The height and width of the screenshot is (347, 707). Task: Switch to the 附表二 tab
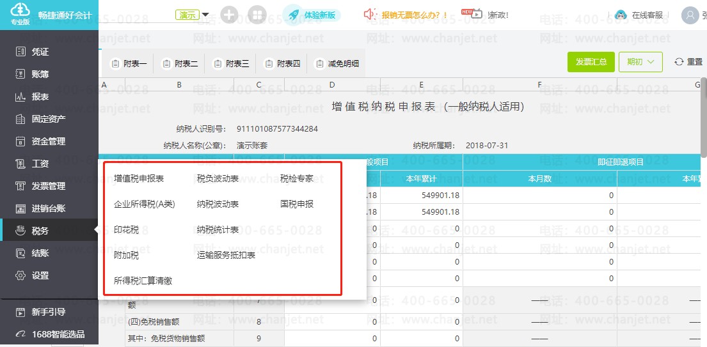[x=180, y=64]
